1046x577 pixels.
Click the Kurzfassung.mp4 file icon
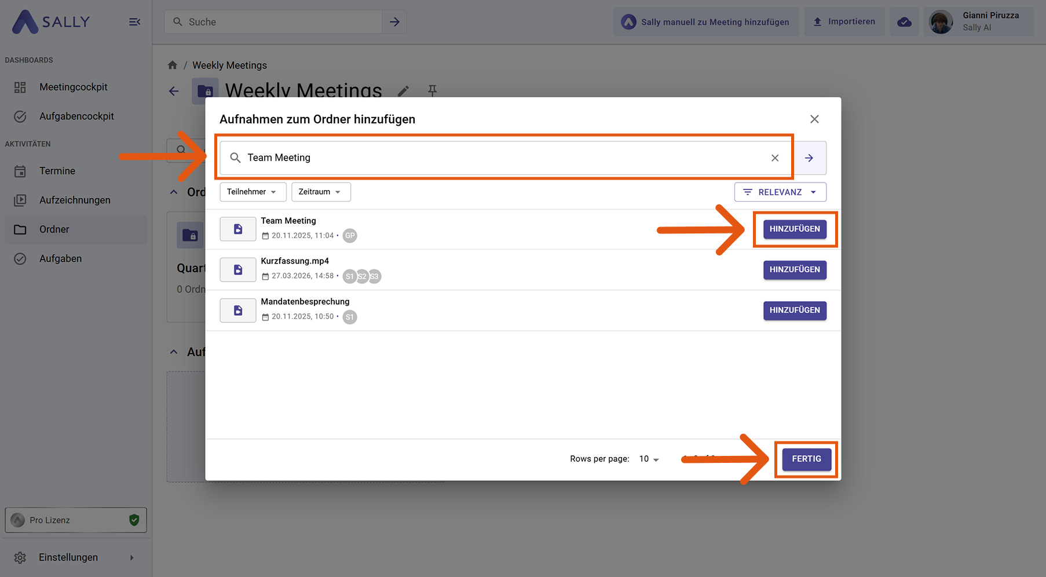click(238, 270)
